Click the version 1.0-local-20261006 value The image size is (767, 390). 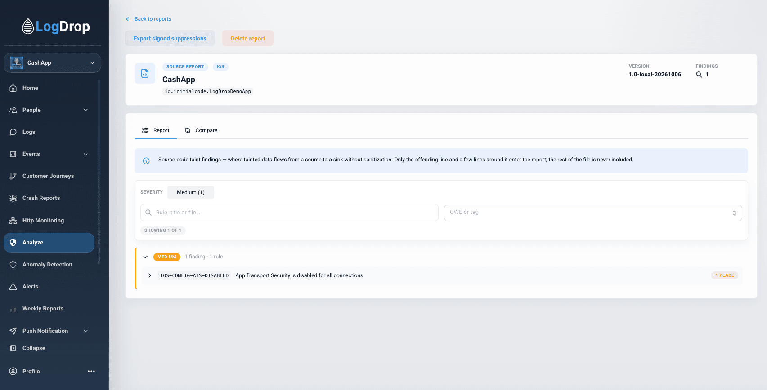tap(655, 75)
